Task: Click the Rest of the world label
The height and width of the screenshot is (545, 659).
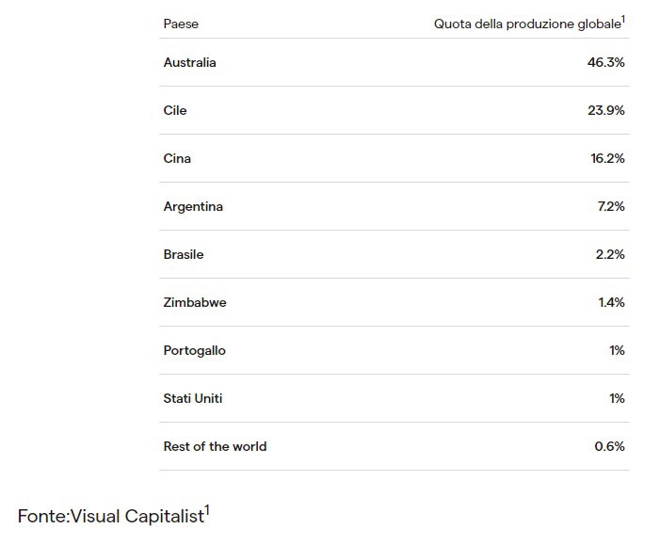Action: point(215,446)
